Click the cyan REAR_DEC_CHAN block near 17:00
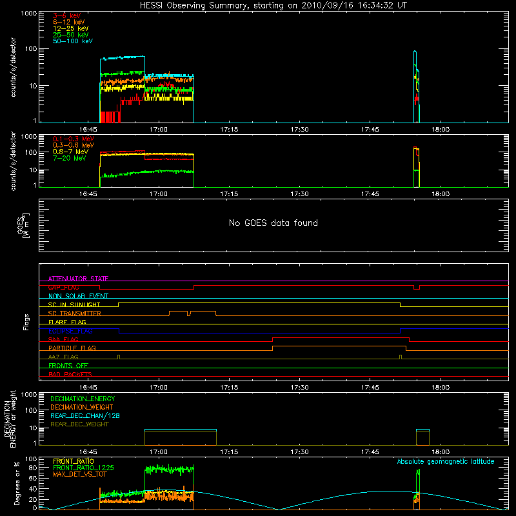This screenshot has height=516, width=516. (x=181, y=430)
